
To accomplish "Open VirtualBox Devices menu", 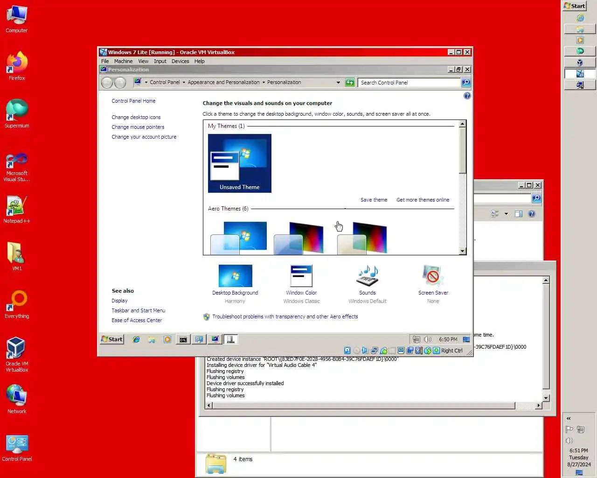I will pyautogui.click(x=180, y=61).
